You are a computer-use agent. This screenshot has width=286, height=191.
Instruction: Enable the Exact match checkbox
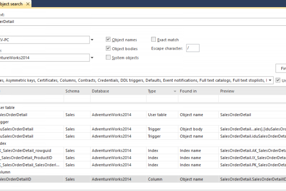(153, 39)
